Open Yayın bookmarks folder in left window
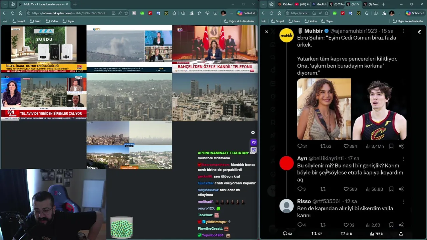Viewport: 427px width, 240px height. 68,21
